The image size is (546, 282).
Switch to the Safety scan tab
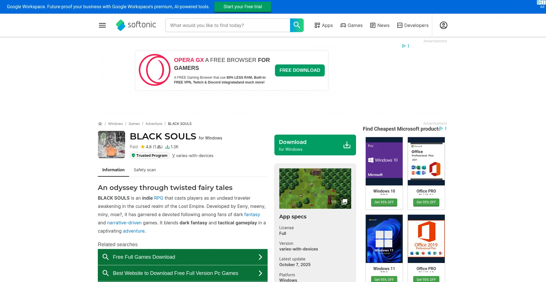click(x=144, y=170)
